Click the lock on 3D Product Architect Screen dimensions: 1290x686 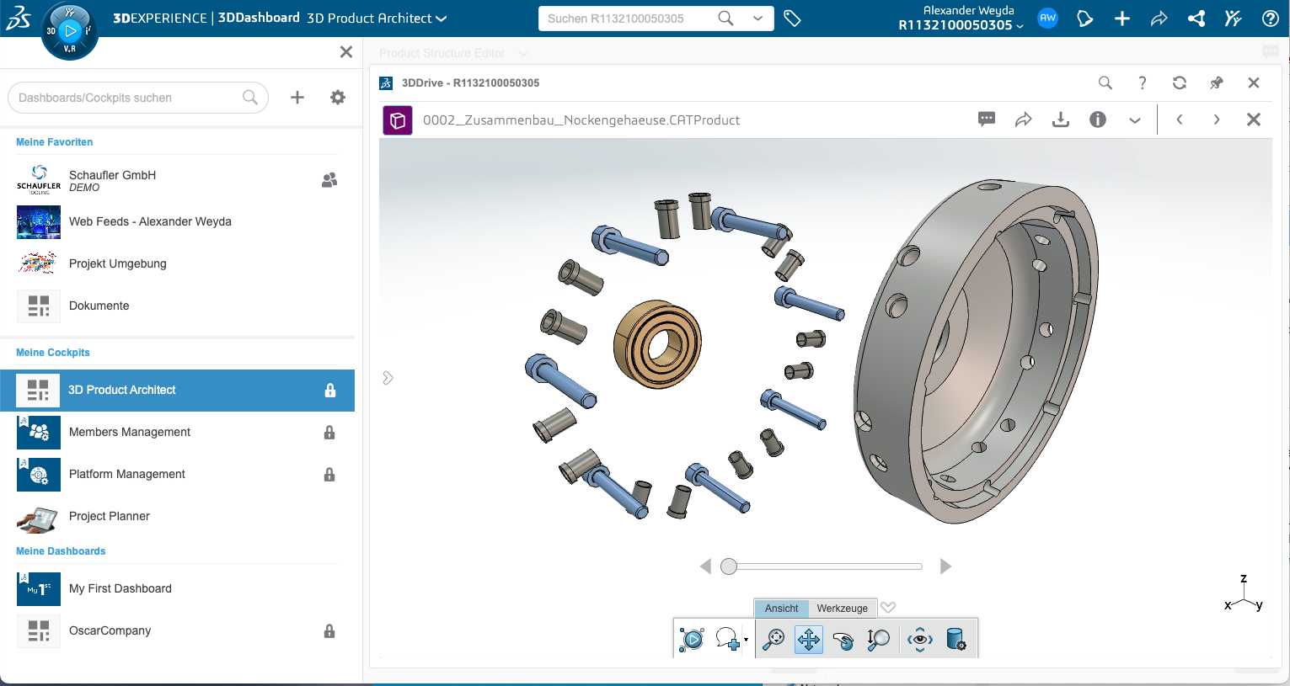330,391
